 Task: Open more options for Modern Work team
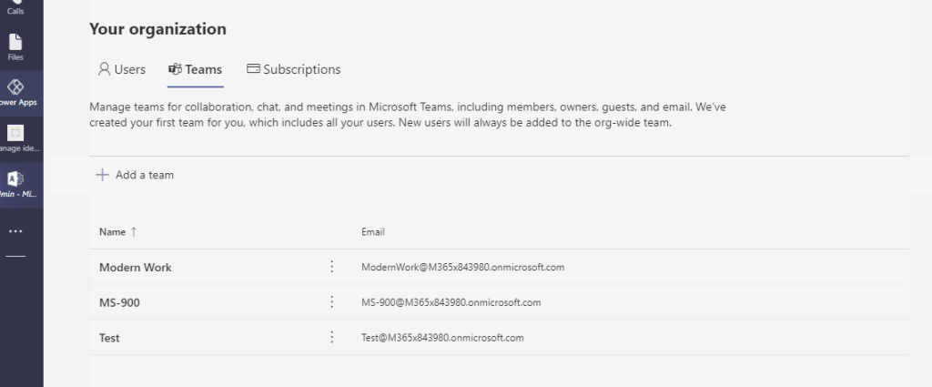[331, 267]
